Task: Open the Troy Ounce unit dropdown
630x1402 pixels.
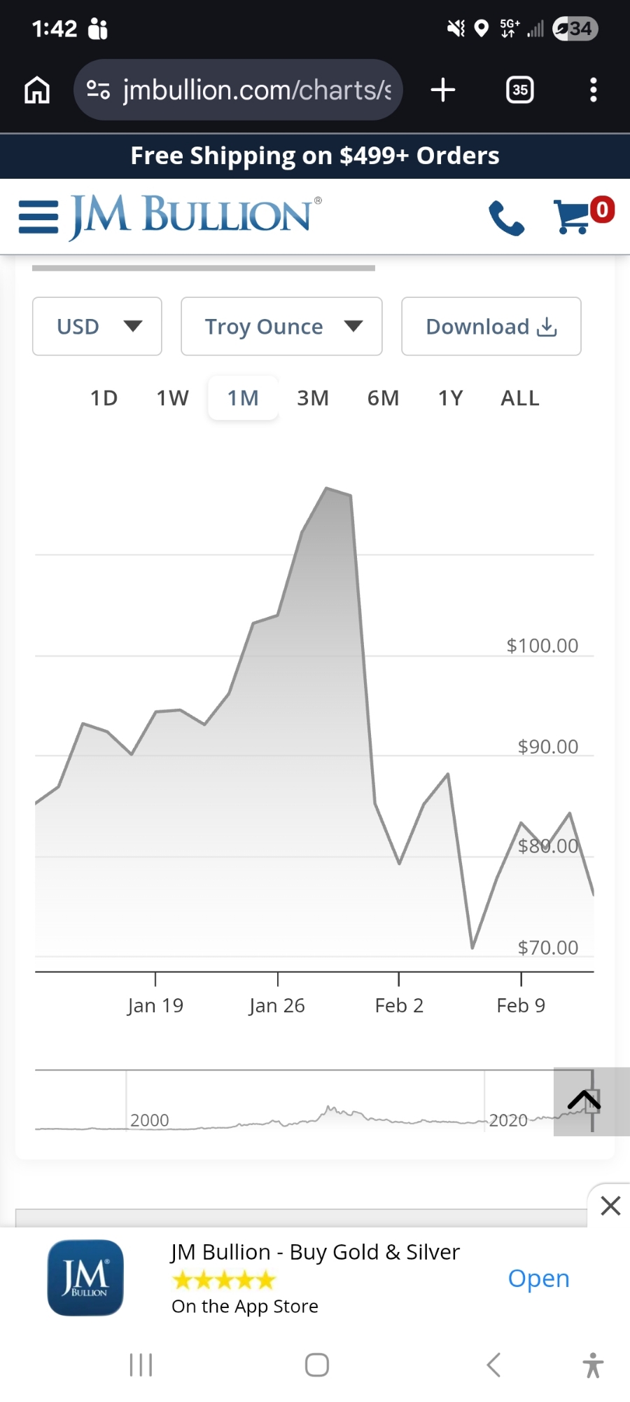Action: (281, 327)
